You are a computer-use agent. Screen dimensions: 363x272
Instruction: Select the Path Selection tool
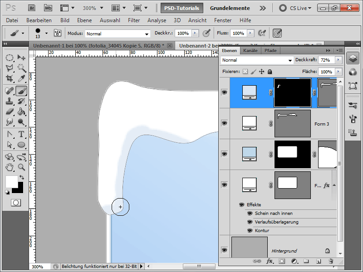pos(10,145)
